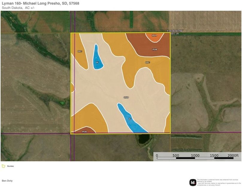
Task: Click the black 'id' logo badge
Action: pos(193,182)
